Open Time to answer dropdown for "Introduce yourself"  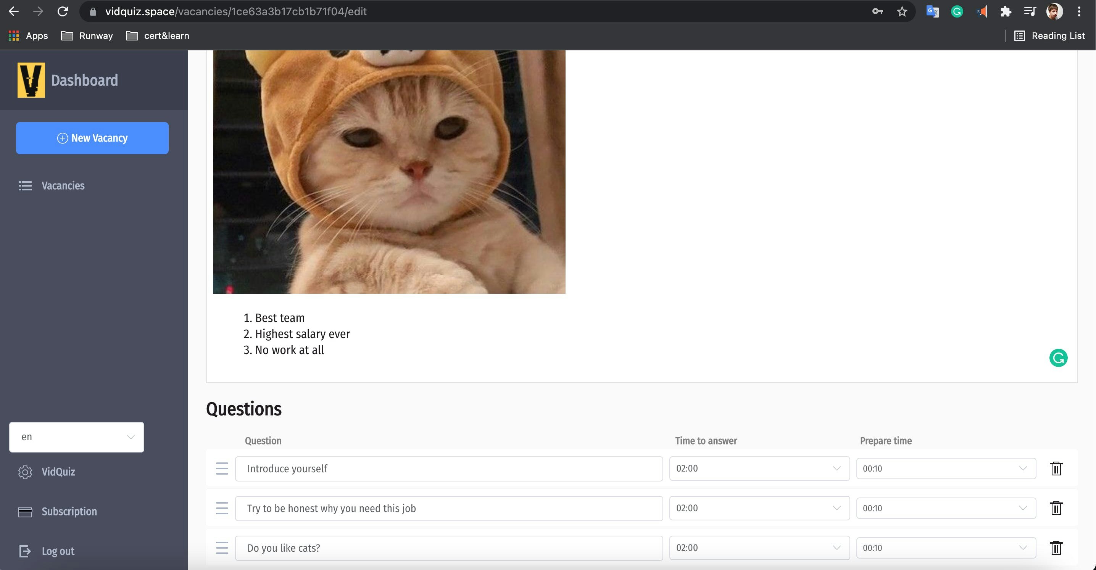click(x=759, y=469)
